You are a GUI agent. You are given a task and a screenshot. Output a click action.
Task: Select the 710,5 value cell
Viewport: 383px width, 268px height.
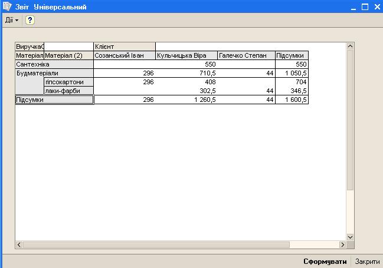click(186, 73)
